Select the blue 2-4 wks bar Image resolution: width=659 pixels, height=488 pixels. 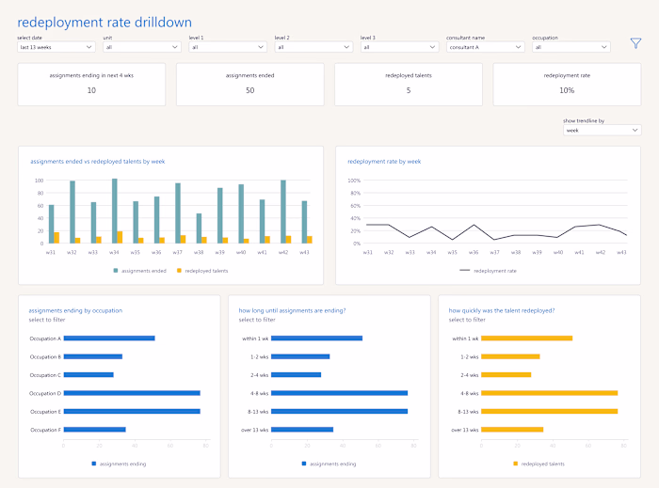coord(297,375)
